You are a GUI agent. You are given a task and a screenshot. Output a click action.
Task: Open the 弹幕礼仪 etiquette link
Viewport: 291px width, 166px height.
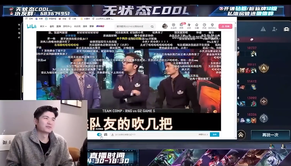click(203, 135)
